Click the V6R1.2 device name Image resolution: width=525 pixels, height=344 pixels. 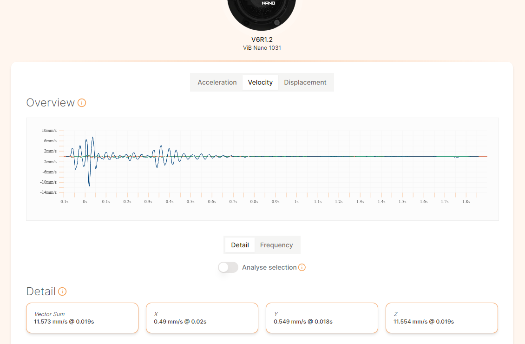(262, 40)
